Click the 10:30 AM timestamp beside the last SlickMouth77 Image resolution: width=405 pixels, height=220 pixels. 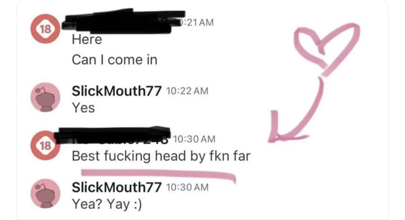(x=187, y=188)
